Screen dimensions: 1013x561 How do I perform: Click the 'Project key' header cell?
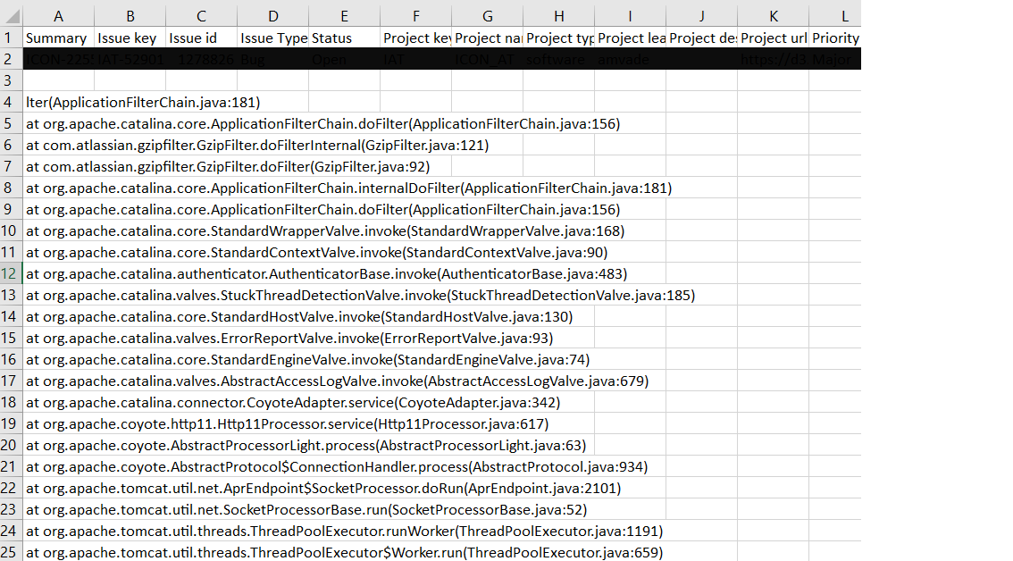coord(416,38)
